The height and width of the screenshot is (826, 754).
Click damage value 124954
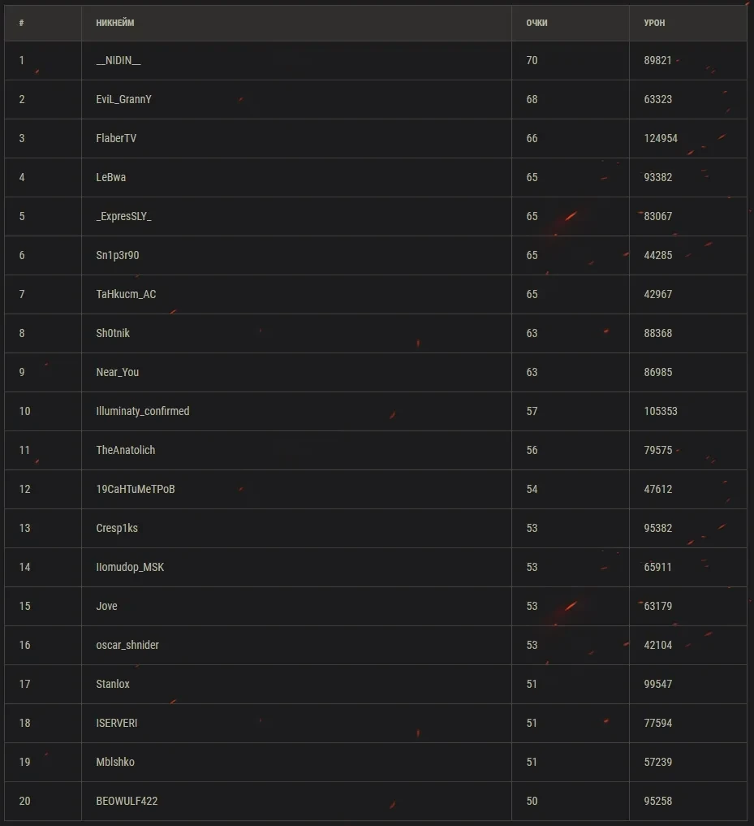[x=661, y=139]
